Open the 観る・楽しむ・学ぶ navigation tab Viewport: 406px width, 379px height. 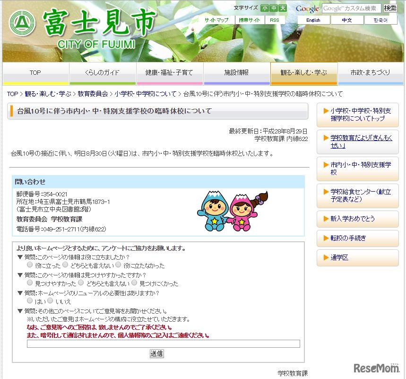click(303, 73)
